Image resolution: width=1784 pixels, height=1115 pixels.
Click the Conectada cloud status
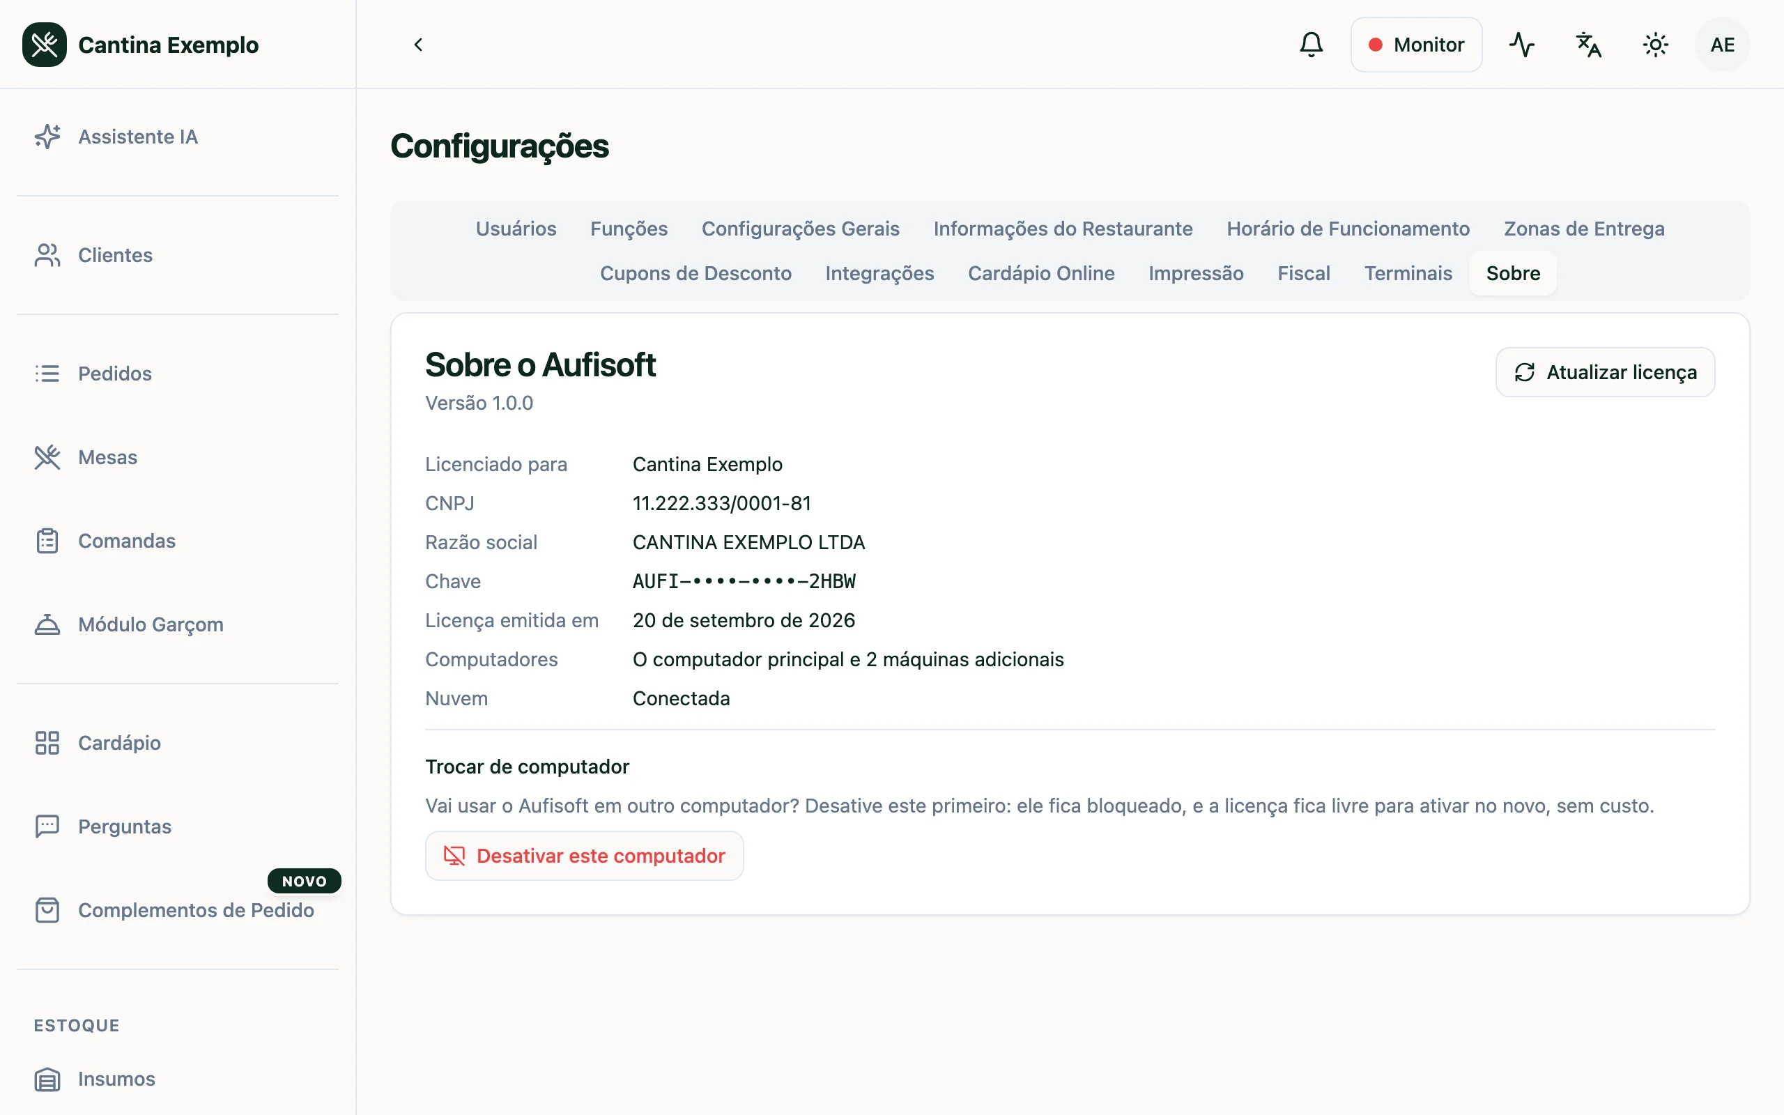tap(681, 698)
